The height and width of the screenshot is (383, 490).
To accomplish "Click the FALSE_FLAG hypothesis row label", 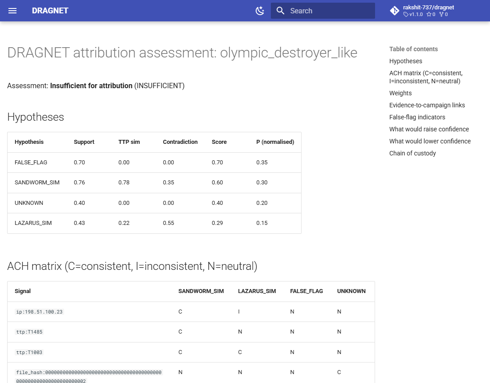I will click(31, 163).
